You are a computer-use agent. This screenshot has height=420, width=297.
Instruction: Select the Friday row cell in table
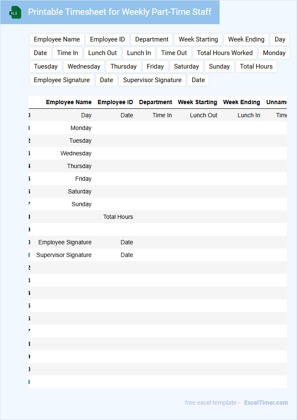83,179
